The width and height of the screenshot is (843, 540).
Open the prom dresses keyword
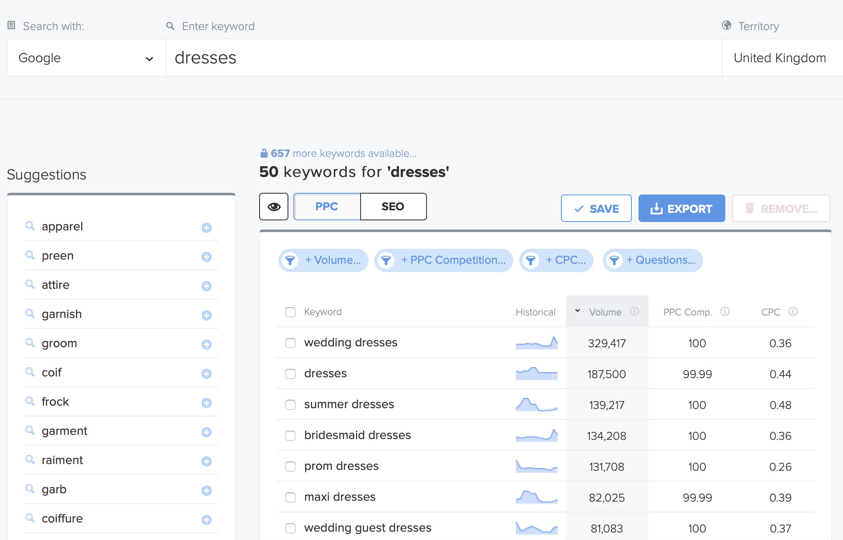[x=341, y=466]
